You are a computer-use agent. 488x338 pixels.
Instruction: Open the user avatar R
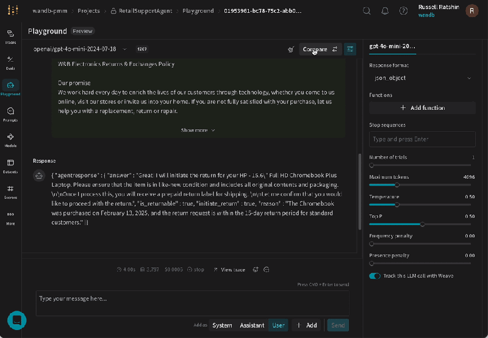(x=472, y=10)
